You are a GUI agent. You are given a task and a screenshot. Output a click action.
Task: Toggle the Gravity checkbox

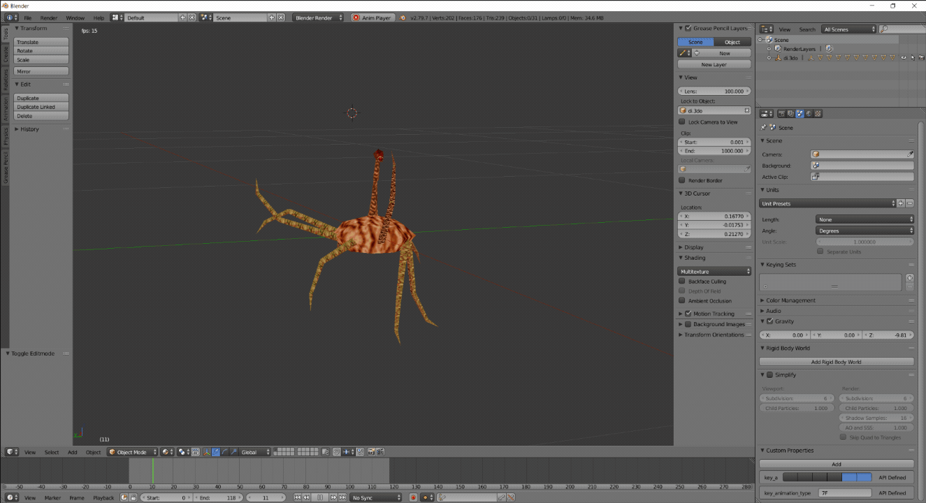769,321
